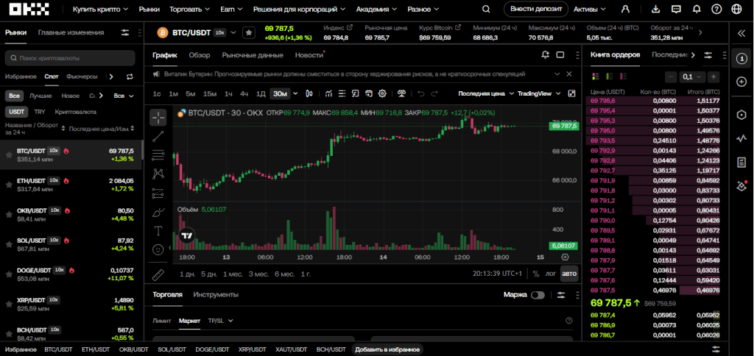This screenshot has height=356, width=754.
Task: Increase order book precision with plus button
Action: 714,76
